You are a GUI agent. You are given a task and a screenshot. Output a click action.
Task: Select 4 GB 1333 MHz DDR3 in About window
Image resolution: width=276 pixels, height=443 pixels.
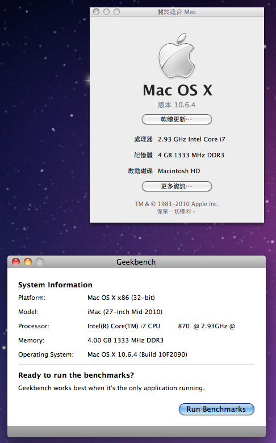pos(191,155)
